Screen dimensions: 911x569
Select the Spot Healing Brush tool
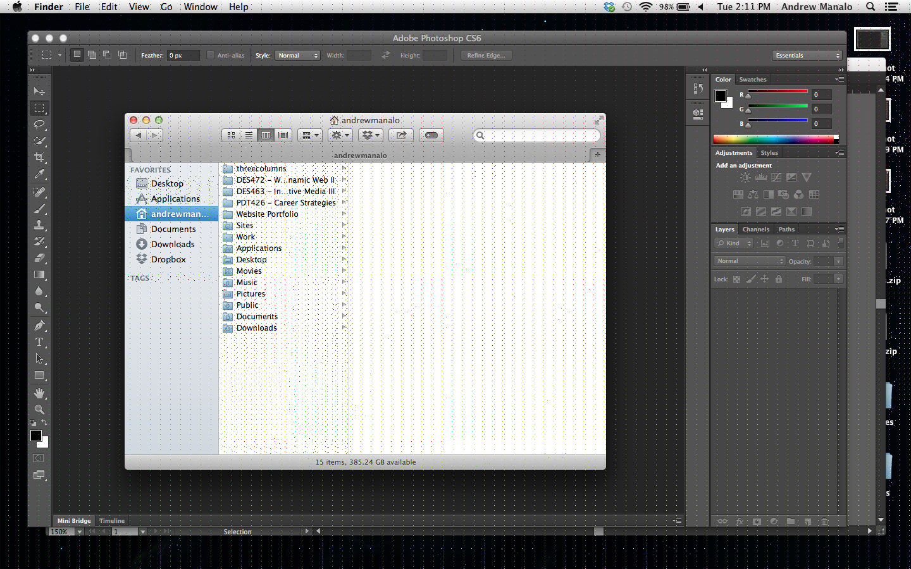tap(39, 192)
